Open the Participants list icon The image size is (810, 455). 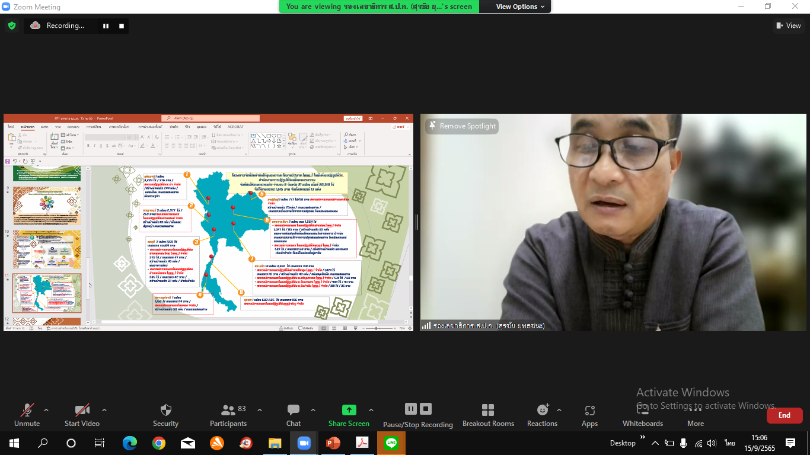(228, 410)
